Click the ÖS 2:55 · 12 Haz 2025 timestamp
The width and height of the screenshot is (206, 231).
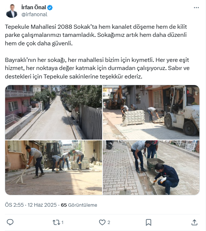[31, 205]
